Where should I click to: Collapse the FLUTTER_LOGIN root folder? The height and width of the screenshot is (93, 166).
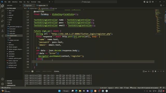click(11, 8)
